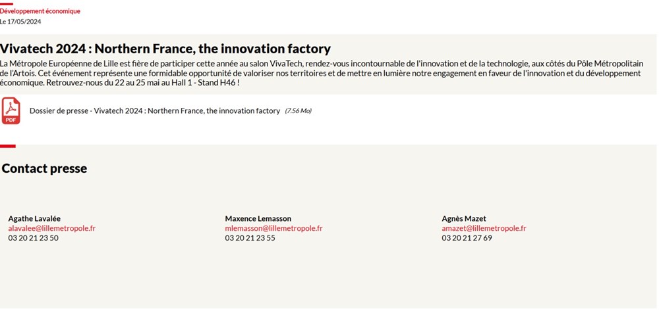This screenshot has width=659, height=311.
Task: Open the red PDF file icon
Action: point(11,110)
